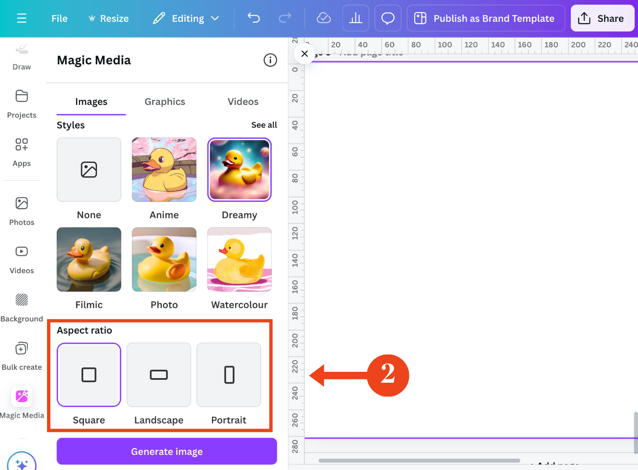Screen dimensions: 638x470
Task: Choose Landscape aspect ratio
Action: [x=159, y=375]
